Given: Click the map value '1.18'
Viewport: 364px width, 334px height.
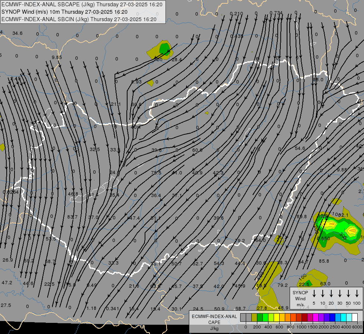Looking at the screenshot, I should (91, 308).
